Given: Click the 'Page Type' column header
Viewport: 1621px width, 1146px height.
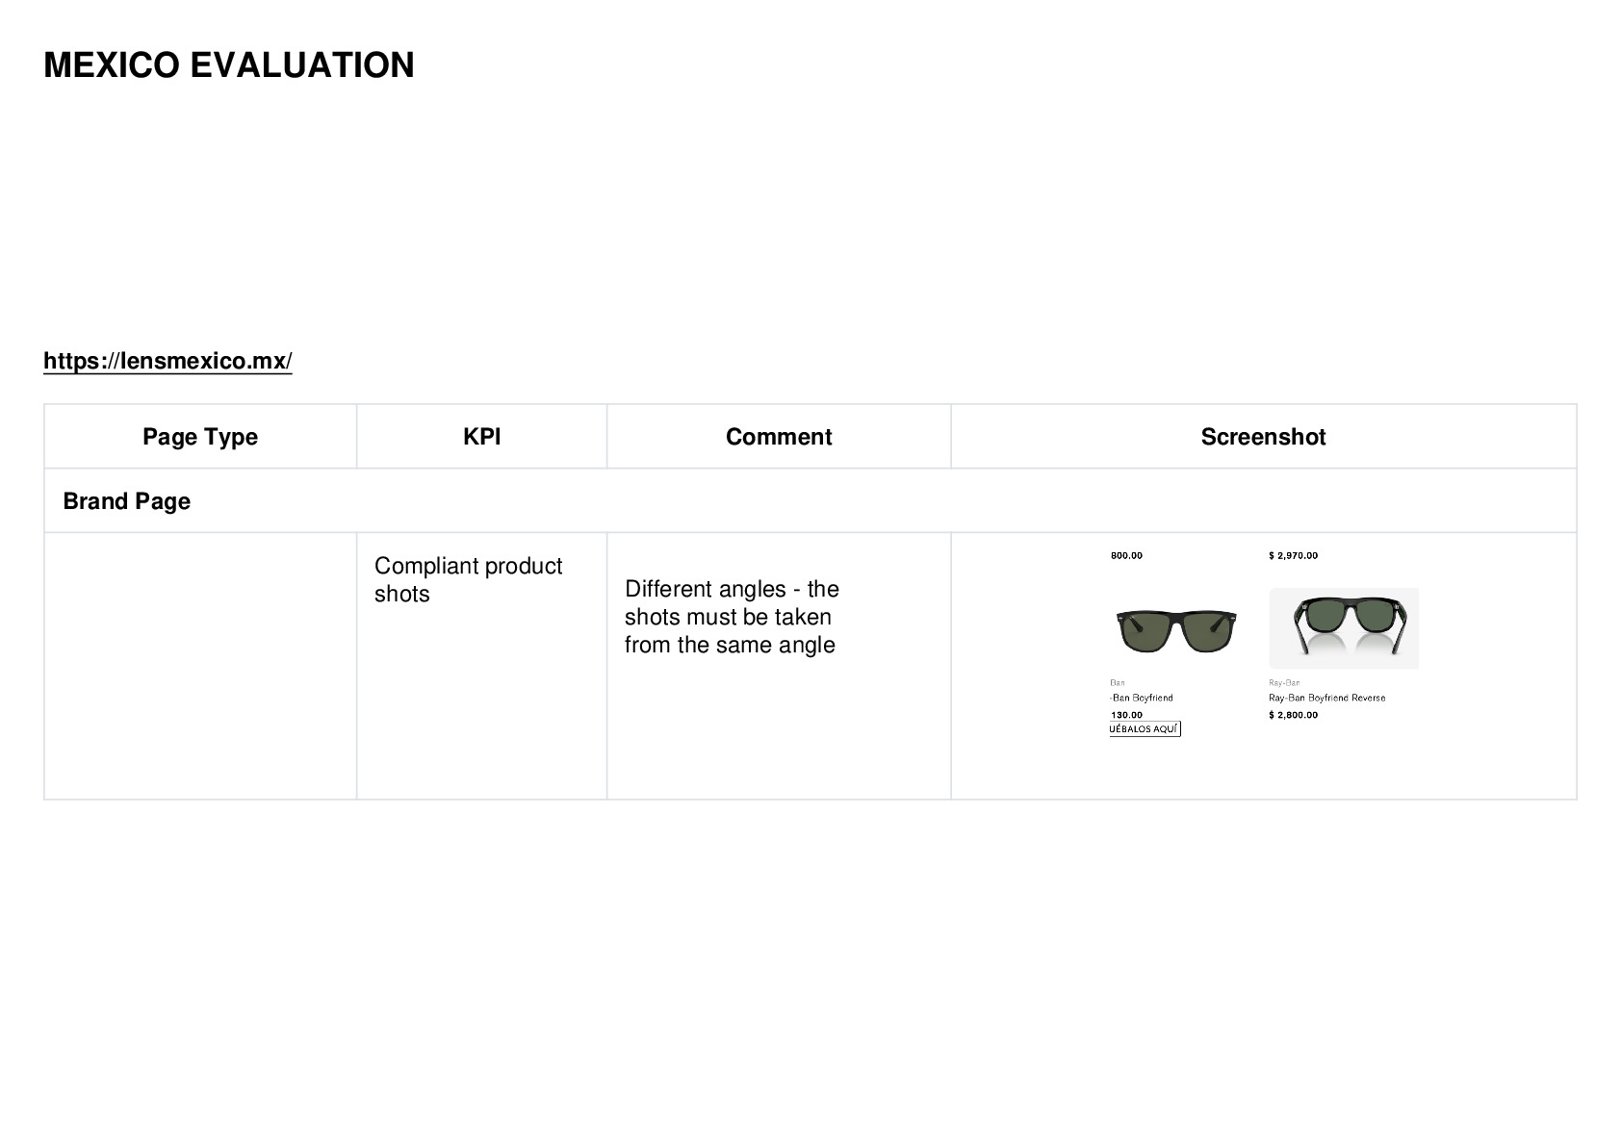Looking at the screenshot, I should [200, 437].
